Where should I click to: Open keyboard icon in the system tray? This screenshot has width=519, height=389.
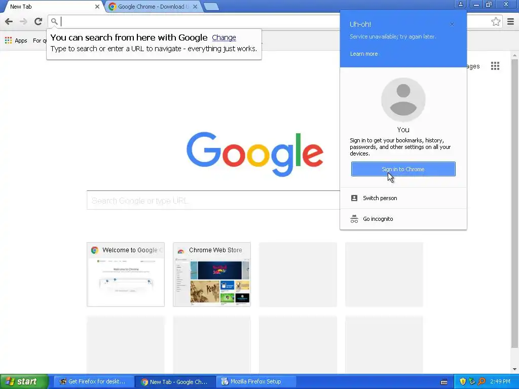pyautogui.click(x=444, y=382)
